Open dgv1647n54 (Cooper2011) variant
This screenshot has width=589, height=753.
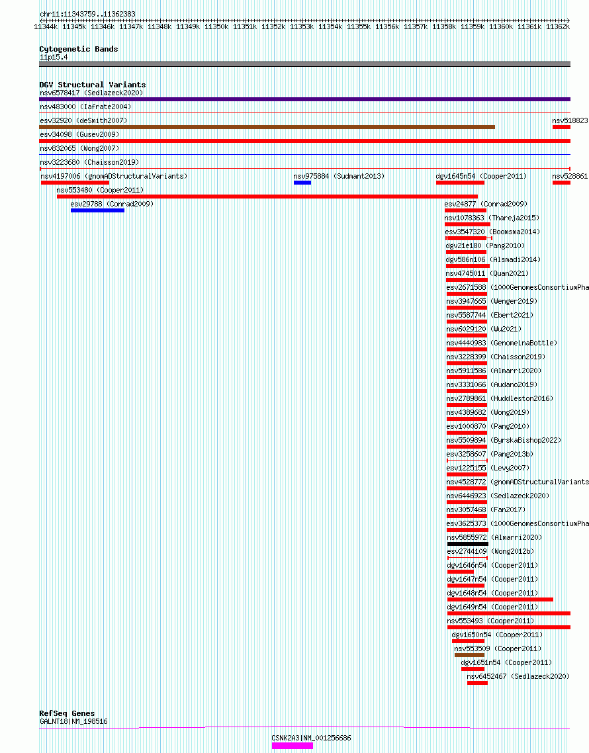coord(492,580)
